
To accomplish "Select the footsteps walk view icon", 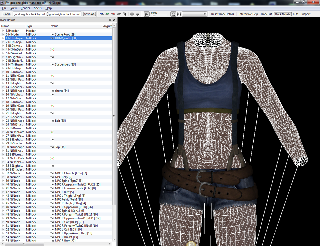I will [x=125, y=14].
